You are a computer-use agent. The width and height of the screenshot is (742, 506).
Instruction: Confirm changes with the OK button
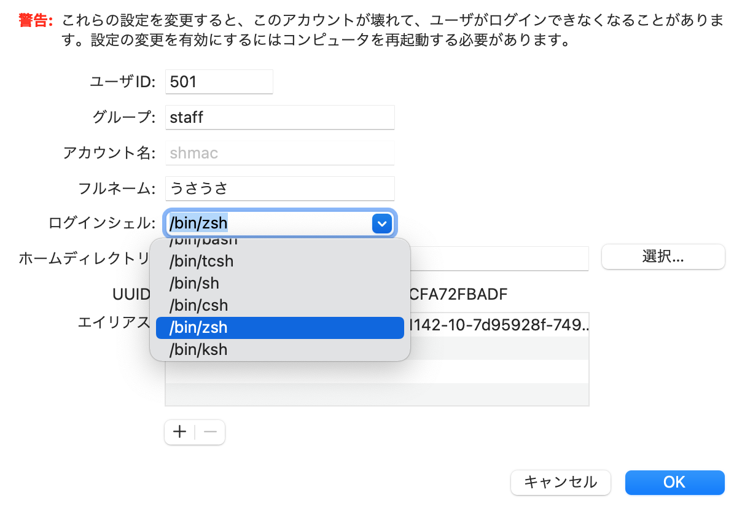pos(674,483)
